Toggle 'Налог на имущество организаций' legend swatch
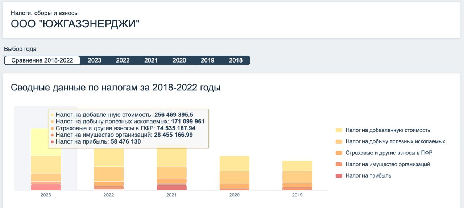The image size is (464, 208). point(339,164)
